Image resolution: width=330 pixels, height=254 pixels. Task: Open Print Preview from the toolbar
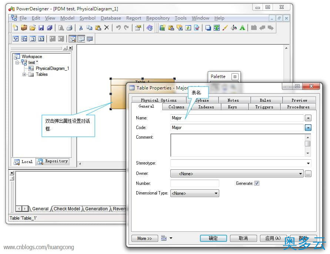tap(61, 28)
